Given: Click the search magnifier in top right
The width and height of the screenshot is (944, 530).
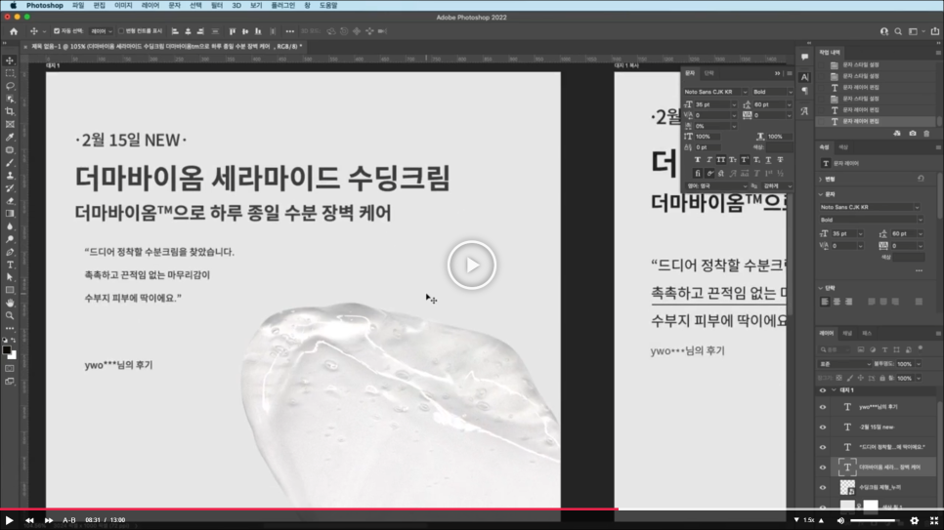Looking at the screenshot, I should [x=898, y=31].
